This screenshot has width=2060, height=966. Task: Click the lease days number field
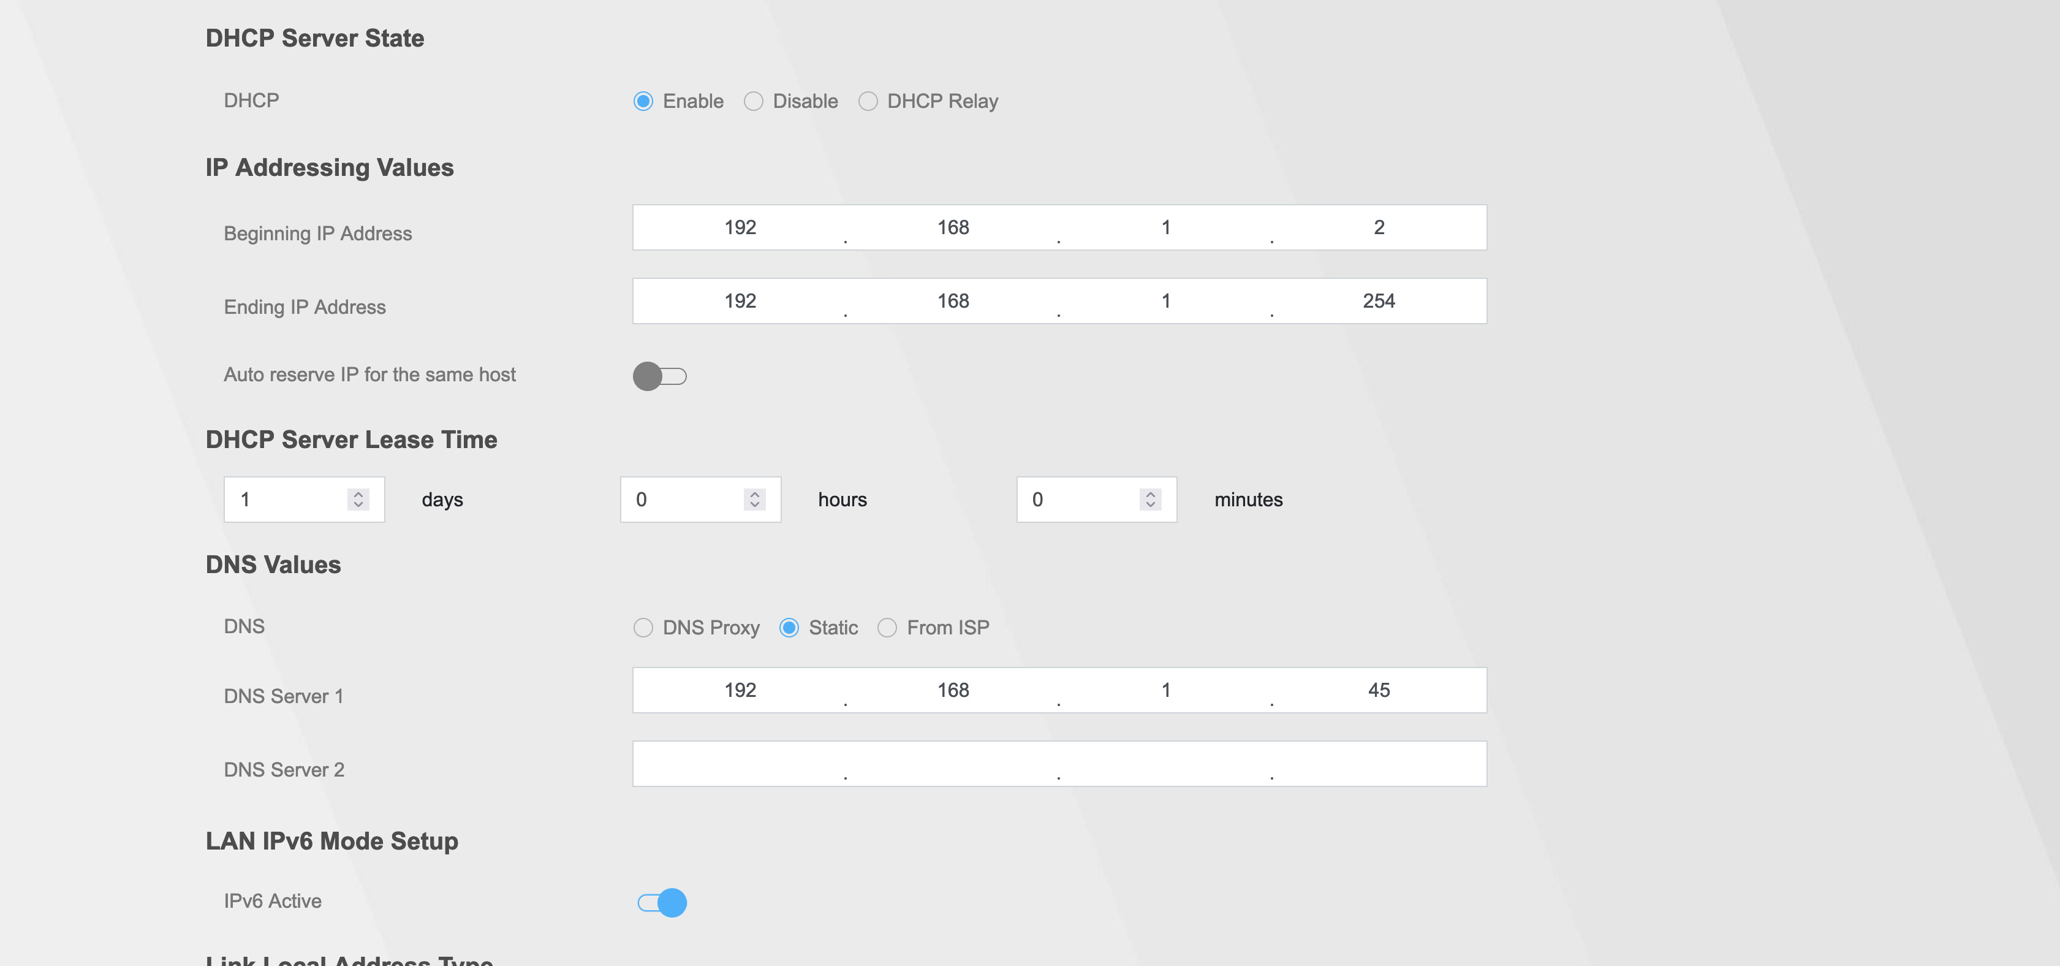tap(288, 500)
